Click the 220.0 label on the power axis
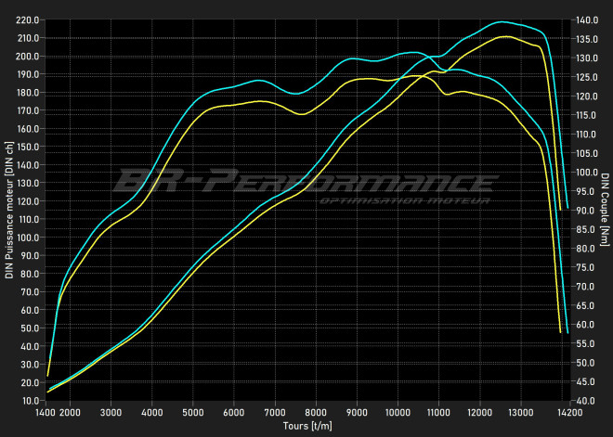 28,19
